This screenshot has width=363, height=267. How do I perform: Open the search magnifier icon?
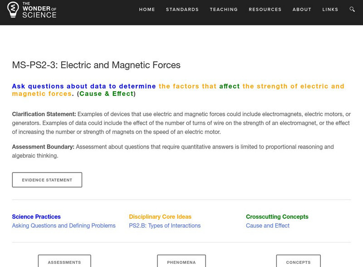(x=352, y=9)
